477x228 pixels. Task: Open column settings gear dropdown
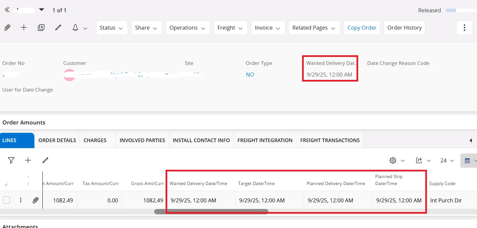[397, 160]
